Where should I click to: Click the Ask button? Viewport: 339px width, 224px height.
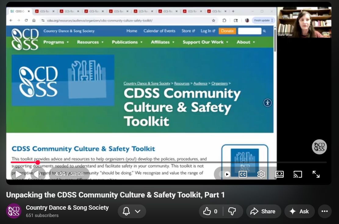(299, 211)
